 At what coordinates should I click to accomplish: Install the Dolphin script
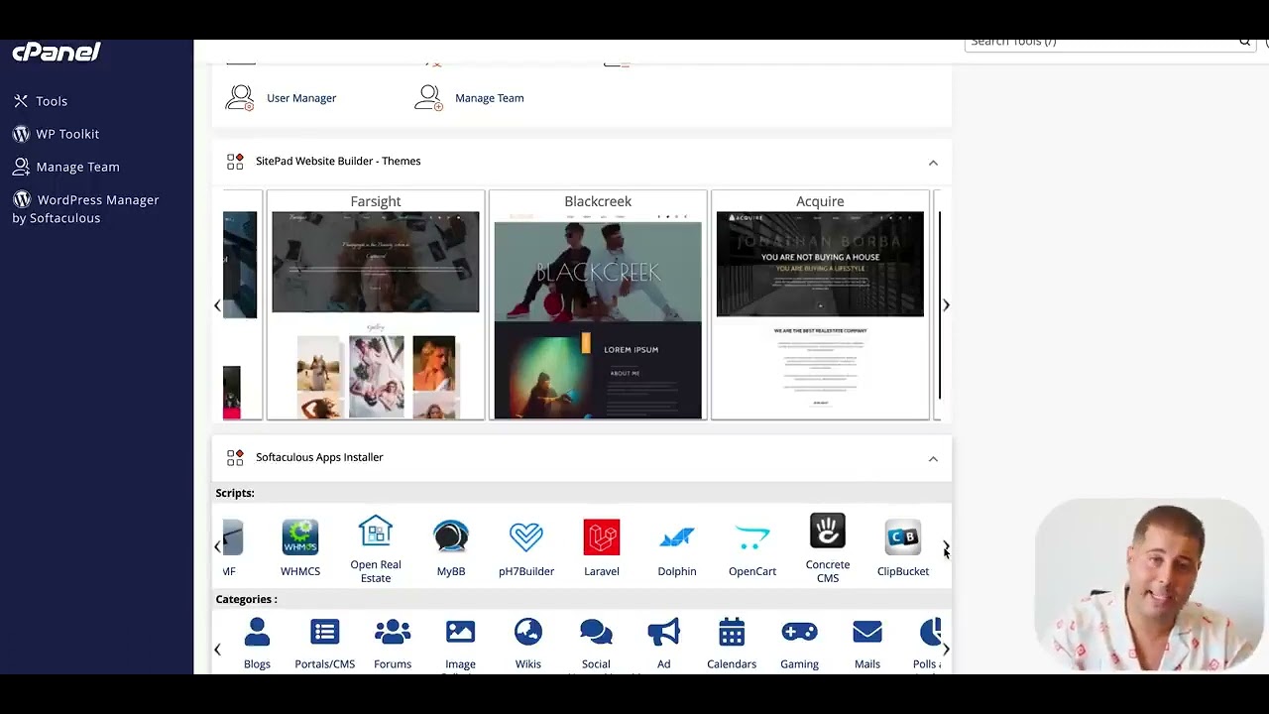point(677,547)
